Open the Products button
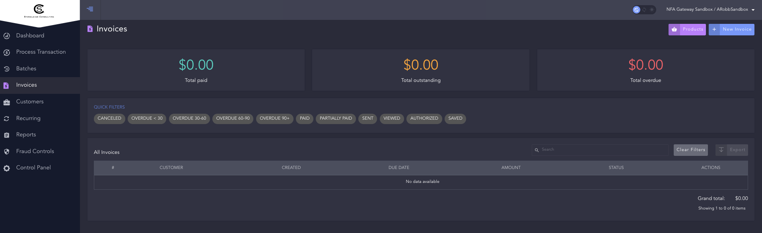The image size is (762, 233). [687, 29]
